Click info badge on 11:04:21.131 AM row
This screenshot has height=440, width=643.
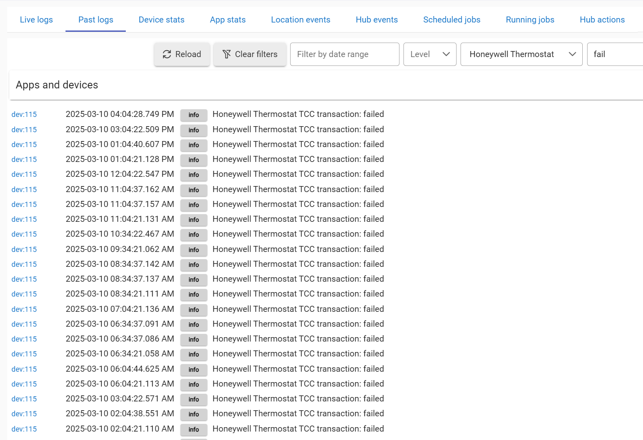point(194,220)
